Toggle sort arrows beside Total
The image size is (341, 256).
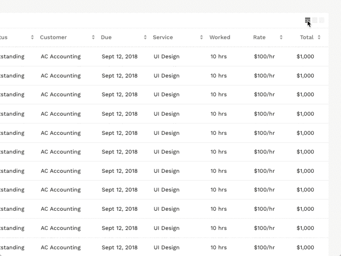click(319, 37)
